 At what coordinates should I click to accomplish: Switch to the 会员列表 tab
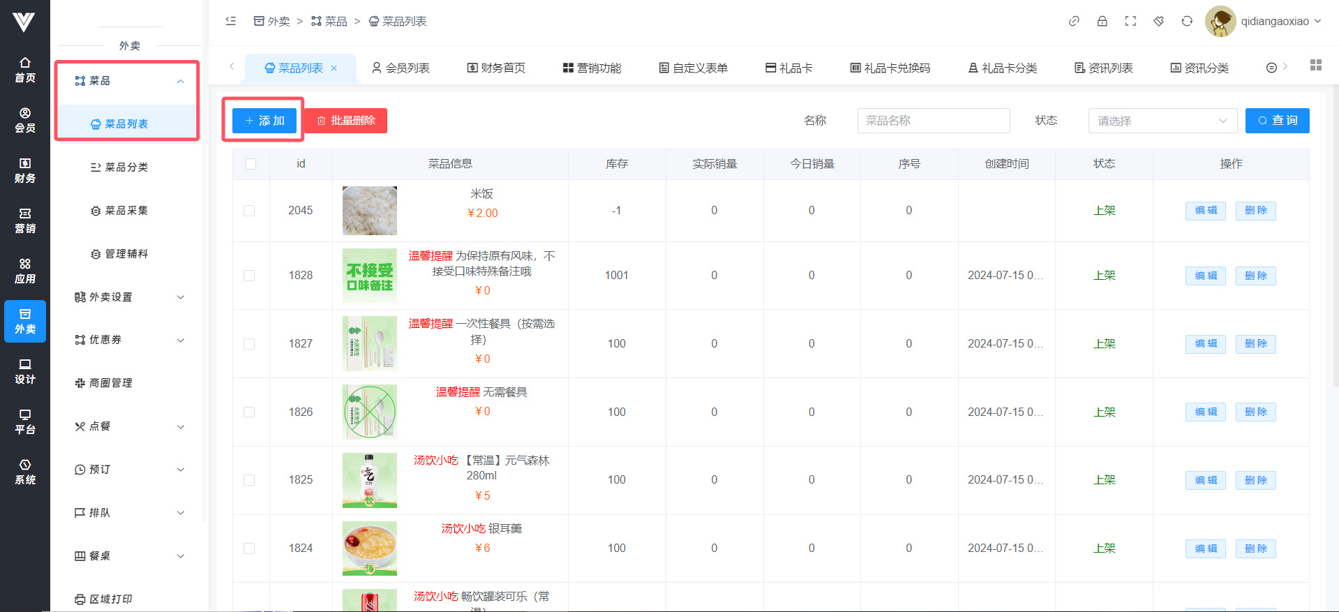point(401,68)
